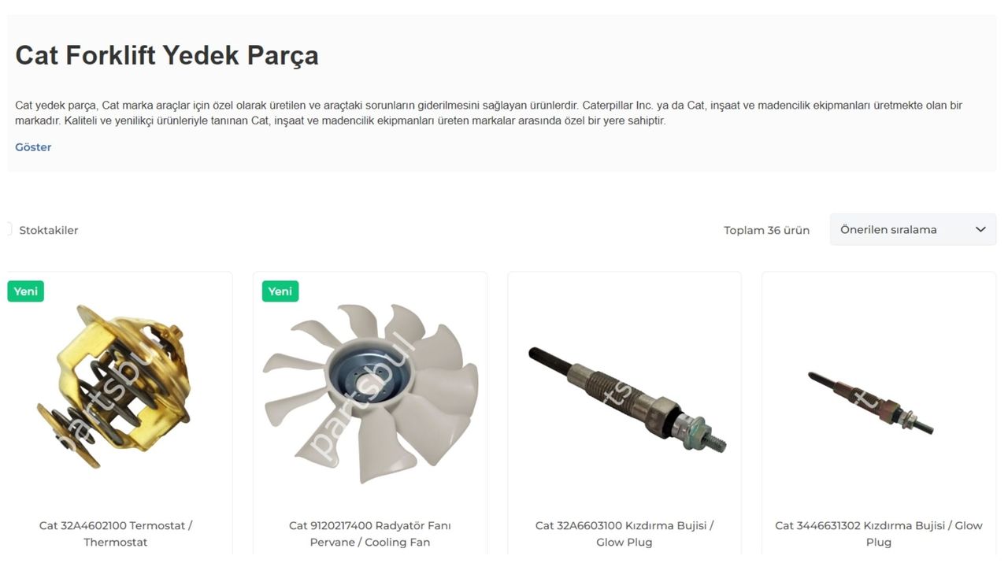The width and height of the screenshot is (1008, 567).
Task: Open the Önerilen sıralama sort dropdown
Action: coord(913,229)
